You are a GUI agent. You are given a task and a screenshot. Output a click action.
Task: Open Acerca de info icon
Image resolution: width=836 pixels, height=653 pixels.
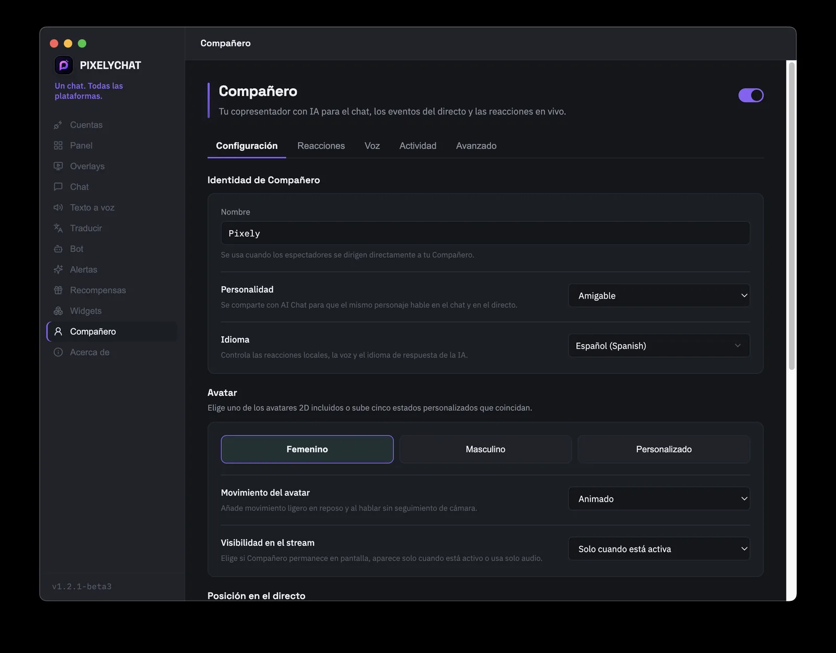[58, 352]
